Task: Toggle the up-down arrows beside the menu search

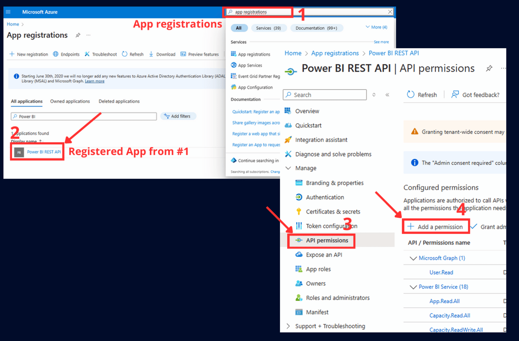Action: tap(374, 95)
